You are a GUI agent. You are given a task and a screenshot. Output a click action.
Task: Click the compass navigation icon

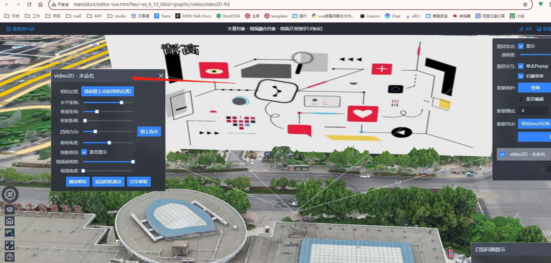click(10, 194)
